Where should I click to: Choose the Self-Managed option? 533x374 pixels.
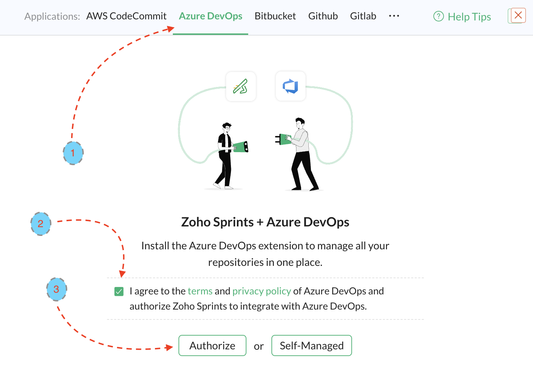(312, 345)
